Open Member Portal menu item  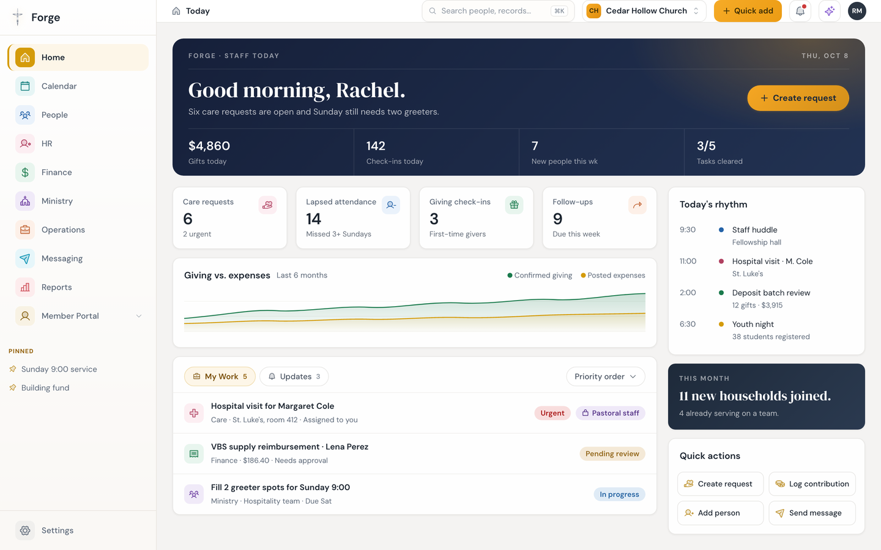pyautogui.click(x=78, y=316)
